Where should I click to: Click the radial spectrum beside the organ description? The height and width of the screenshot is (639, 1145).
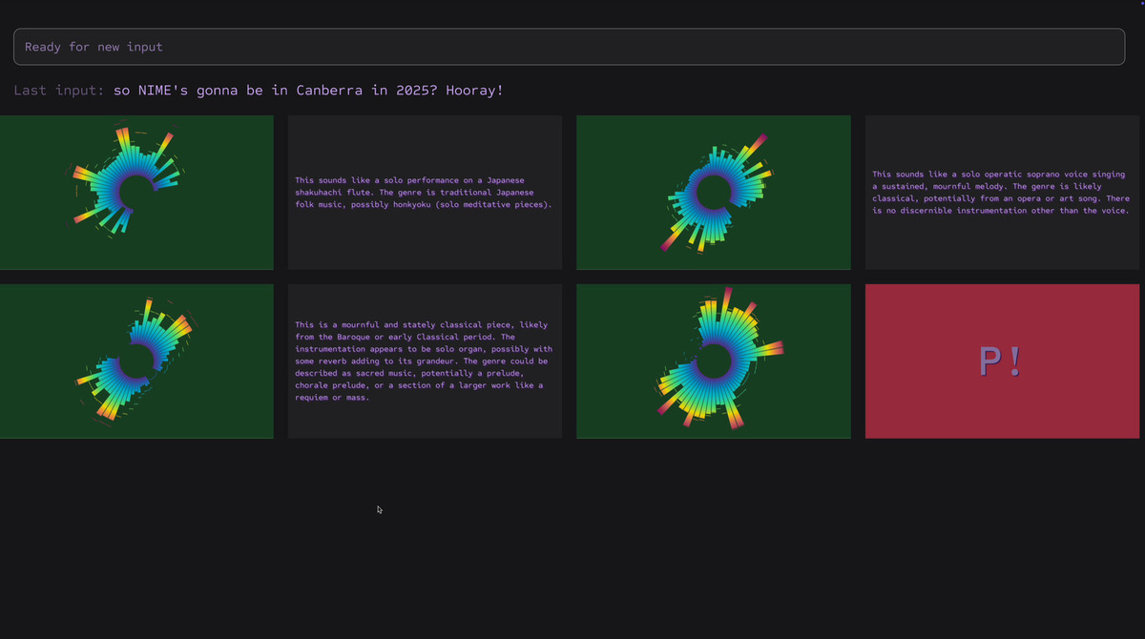click(136, 361)
